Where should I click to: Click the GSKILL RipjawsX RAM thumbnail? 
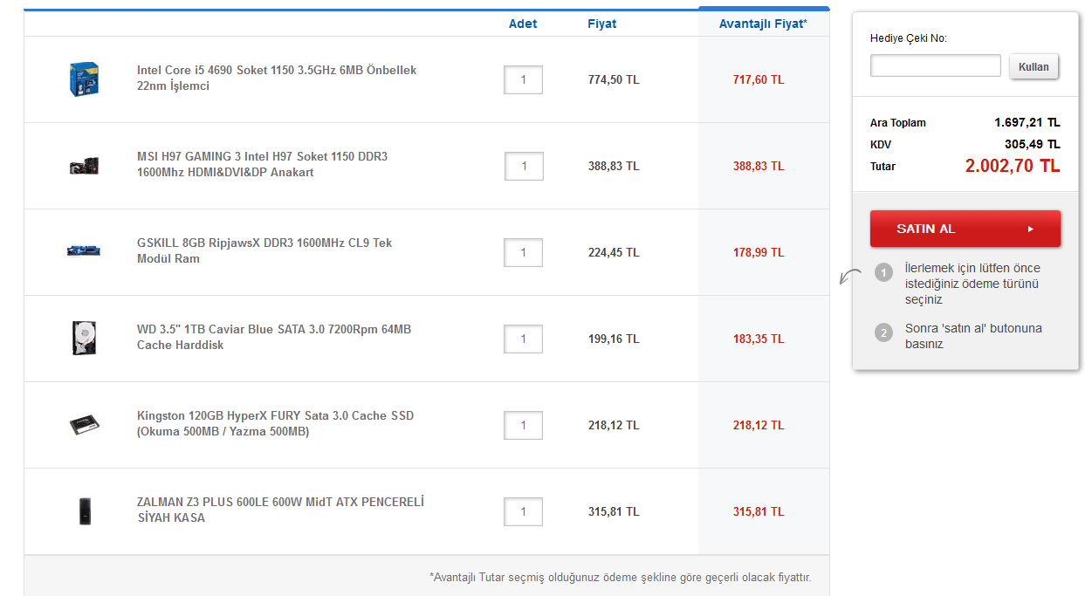tap(83, 251)
